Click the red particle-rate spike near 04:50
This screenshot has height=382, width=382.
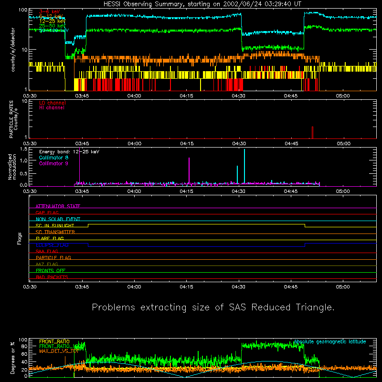[x=312, y=133]
